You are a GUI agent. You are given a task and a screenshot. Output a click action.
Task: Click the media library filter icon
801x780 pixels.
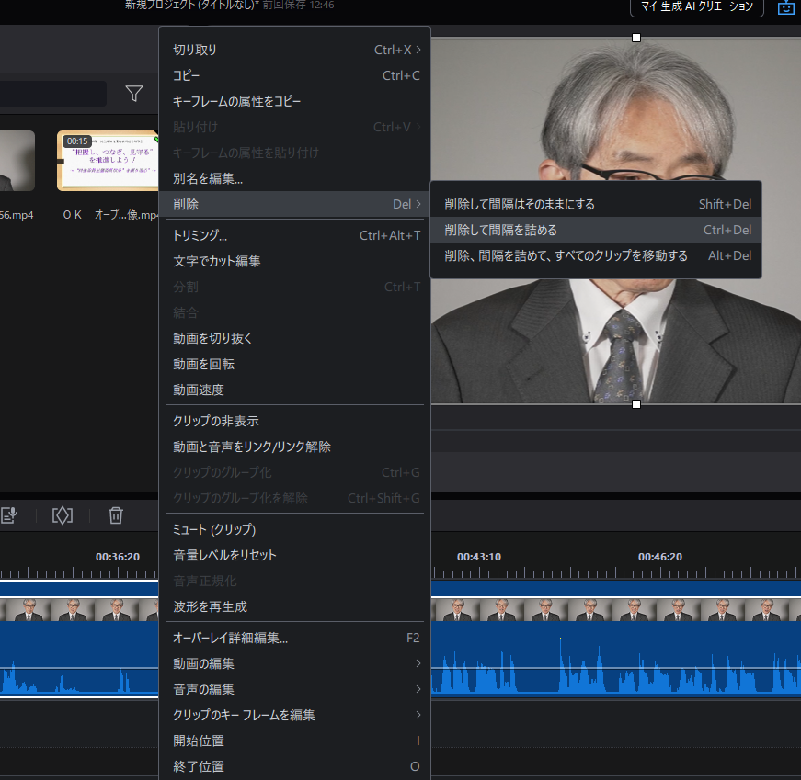134,94
